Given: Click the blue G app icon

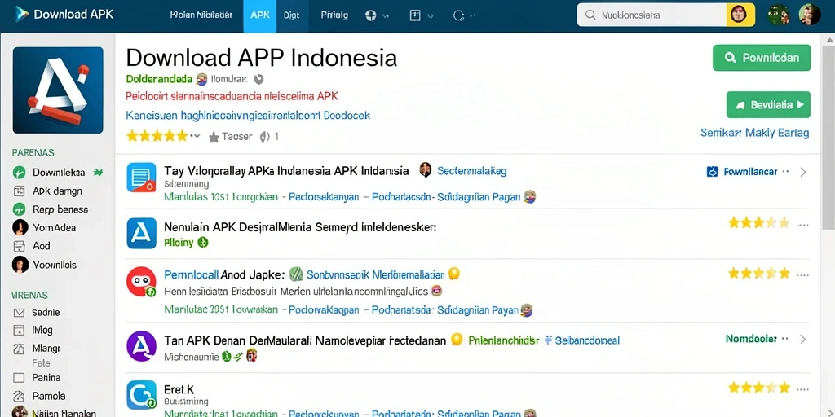Looking at the screenshot, I should (x=141, y=395).
